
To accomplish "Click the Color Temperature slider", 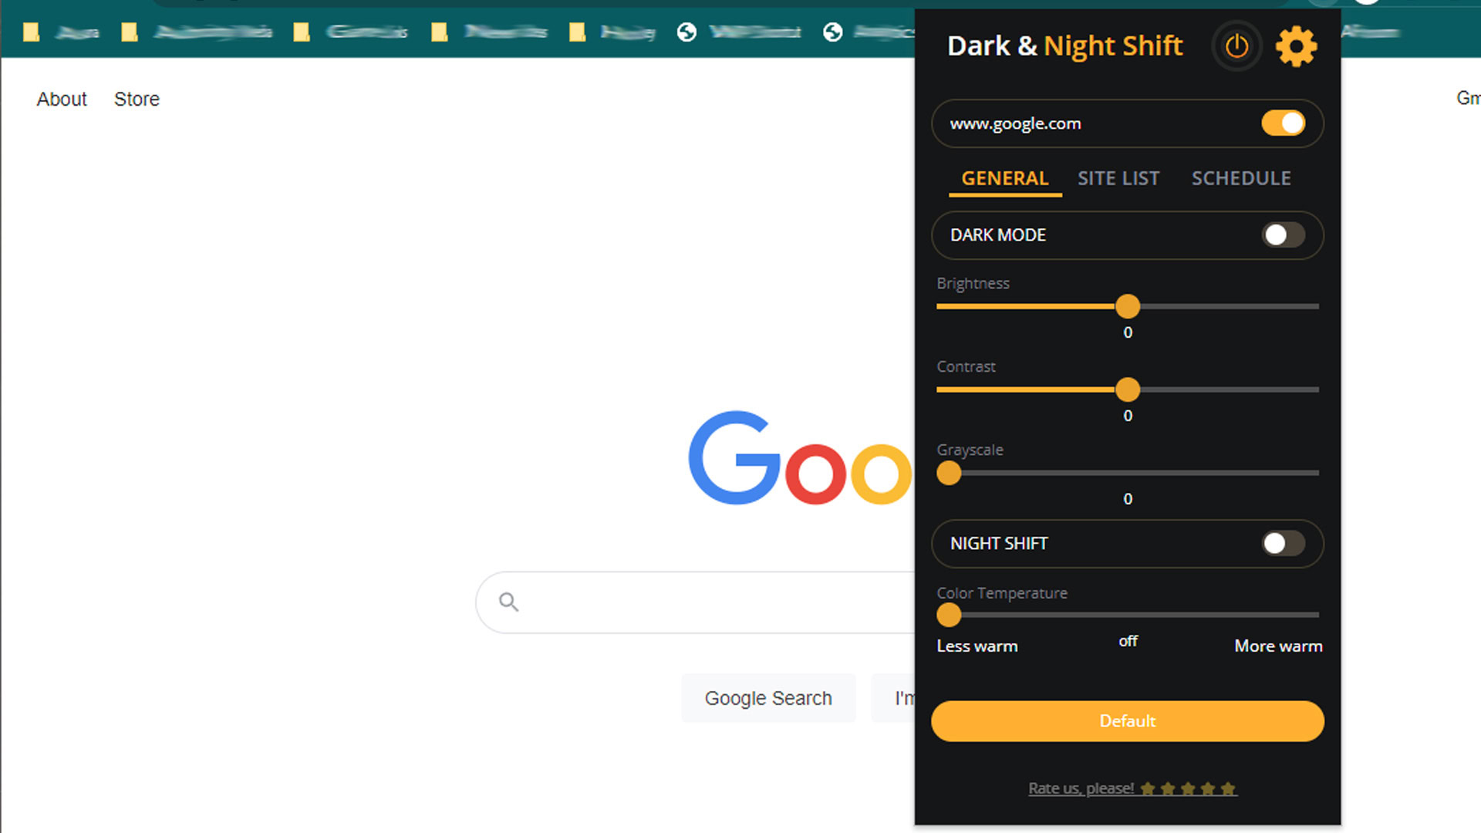I will point(946,614).
